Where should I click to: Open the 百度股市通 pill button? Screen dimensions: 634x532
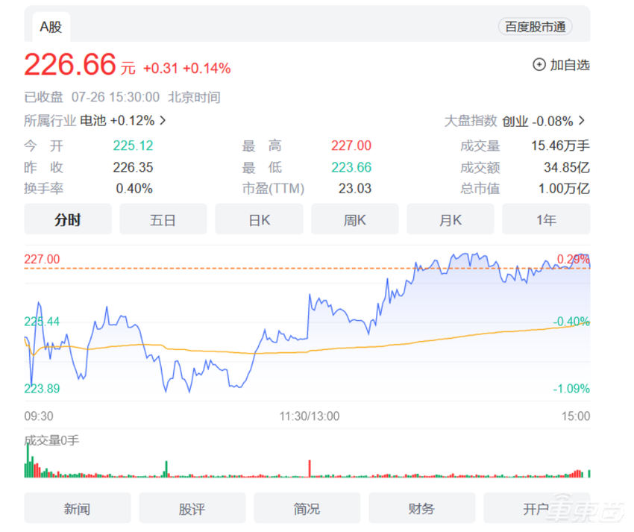point(535,26)
